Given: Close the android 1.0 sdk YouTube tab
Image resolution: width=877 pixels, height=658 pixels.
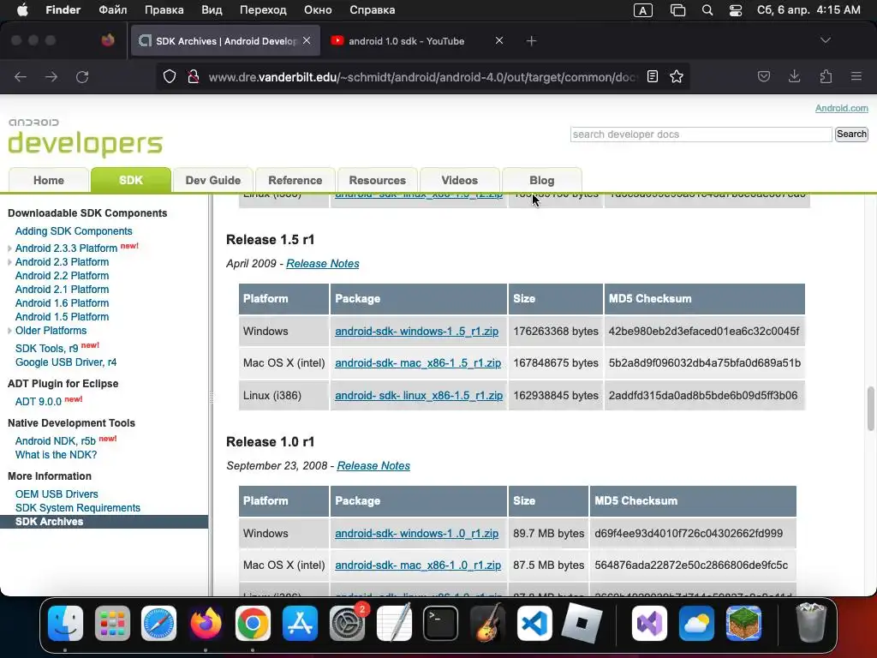Looking at the screenshot, I should (x=499, y=40).
